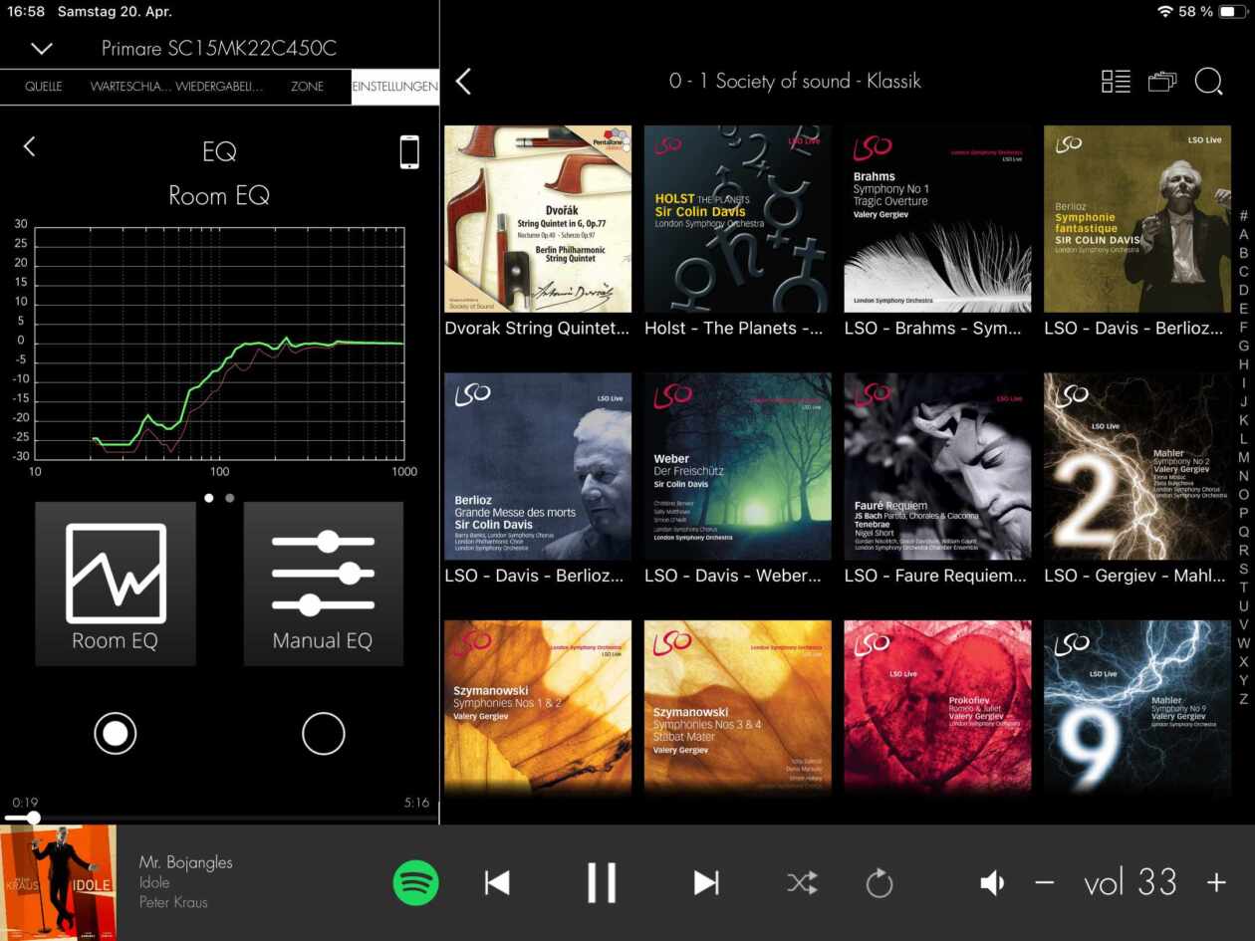Open the Manual EQ button
1255x941 pixels.
coord(323,584)
